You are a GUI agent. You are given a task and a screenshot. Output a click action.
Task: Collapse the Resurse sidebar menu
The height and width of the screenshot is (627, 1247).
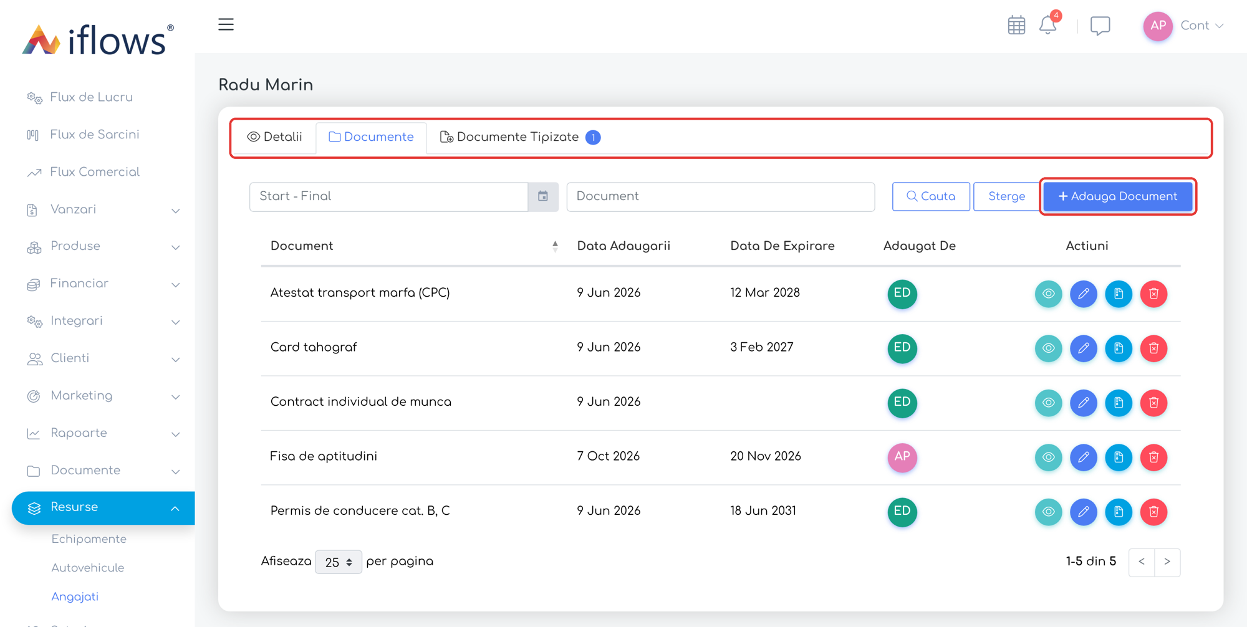pos(103,507)
